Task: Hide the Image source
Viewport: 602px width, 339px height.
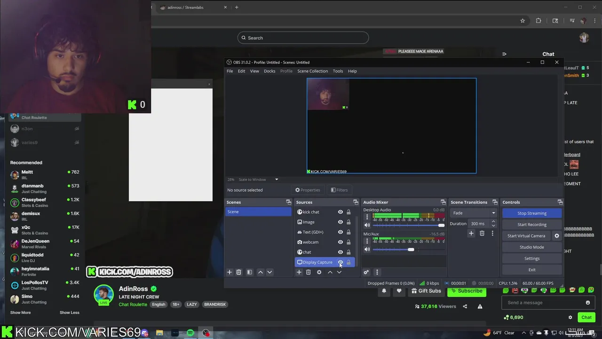Action: [341, 222]
